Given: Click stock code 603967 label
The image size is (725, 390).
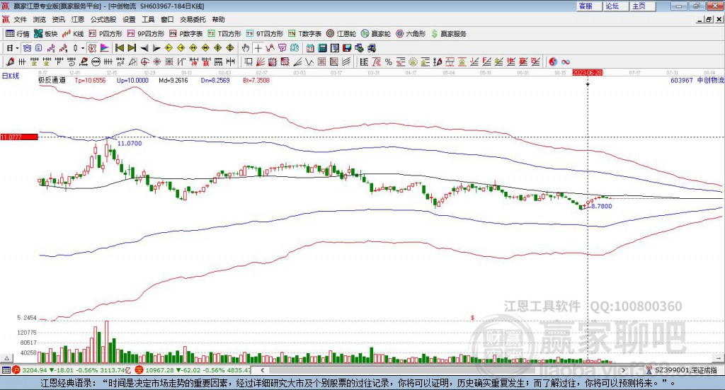Looking at the screenshot, I should click(x=682, y=80).
